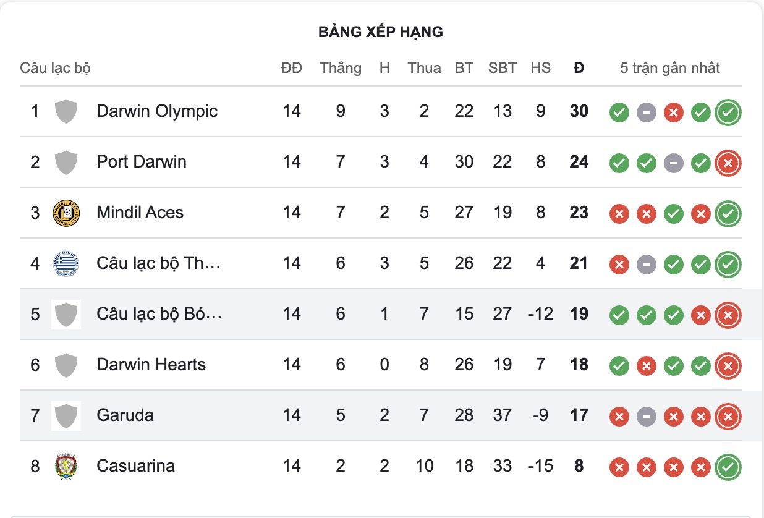The height and width of the screenshot is (518, 764).
Task: Click Port Darwin's latest match loss icon
Action: (728, 164)
